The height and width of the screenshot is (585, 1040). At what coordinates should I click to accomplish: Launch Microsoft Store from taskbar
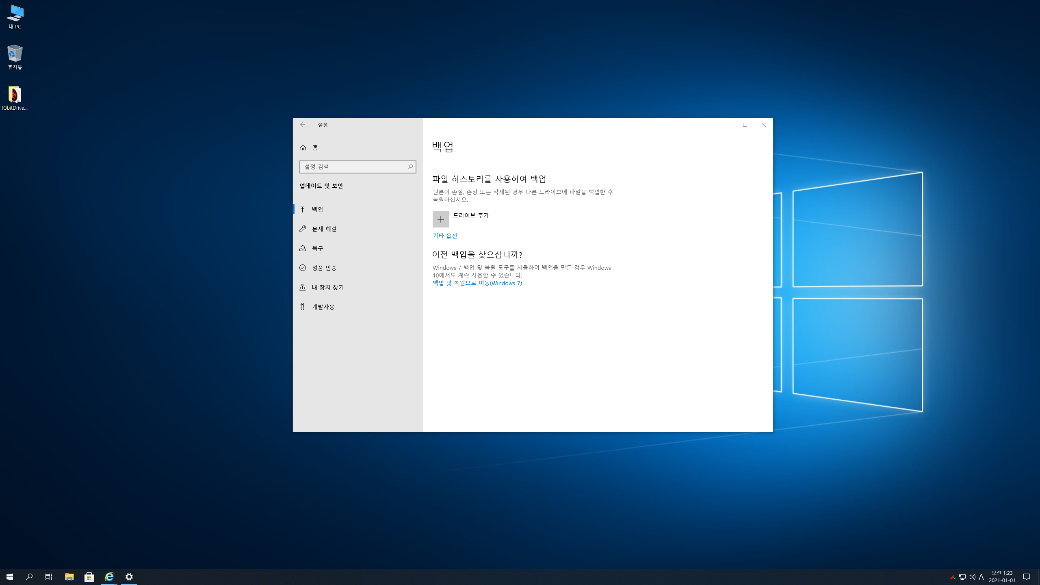(x=89, y=577)
